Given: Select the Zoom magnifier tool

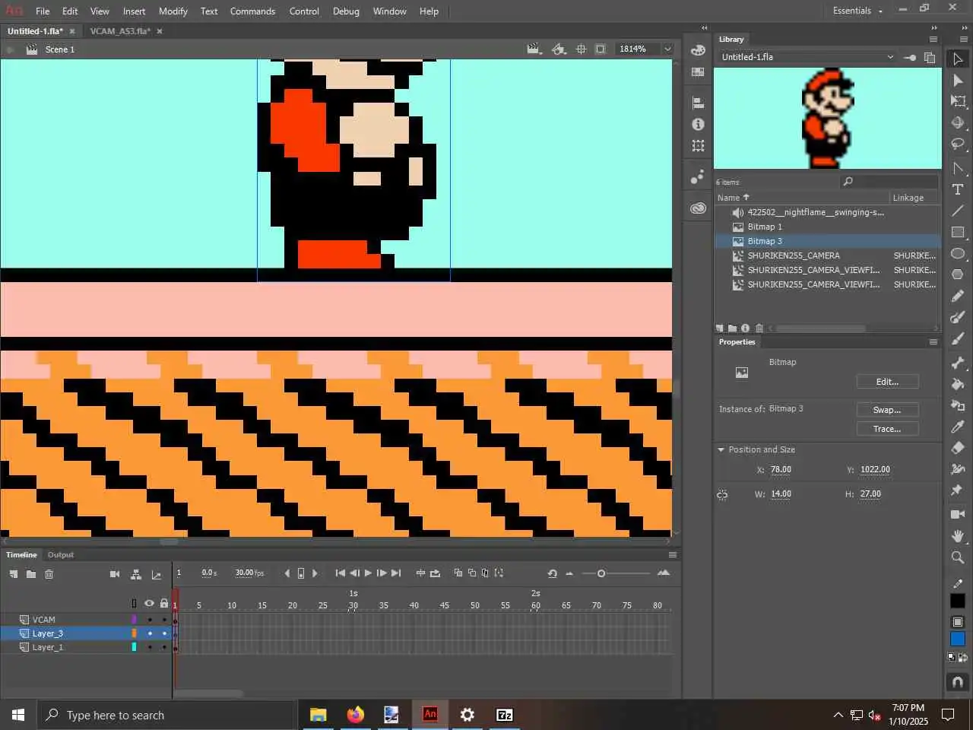Looking at the screenshot, I should point(958,557).
